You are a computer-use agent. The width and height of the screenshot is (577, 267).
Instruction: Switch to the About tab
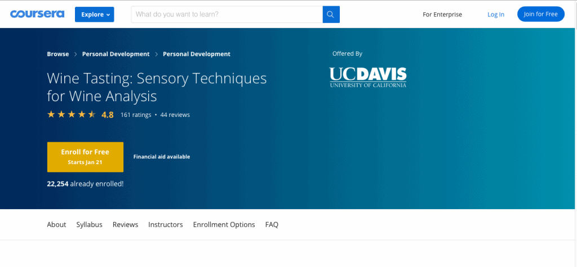57,224
